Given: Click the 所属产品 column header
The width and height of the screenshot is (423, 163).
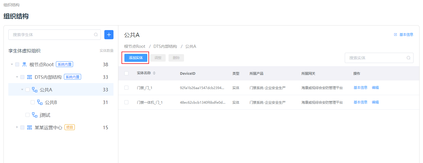Looking at the screenshot, I should [256, 73].
